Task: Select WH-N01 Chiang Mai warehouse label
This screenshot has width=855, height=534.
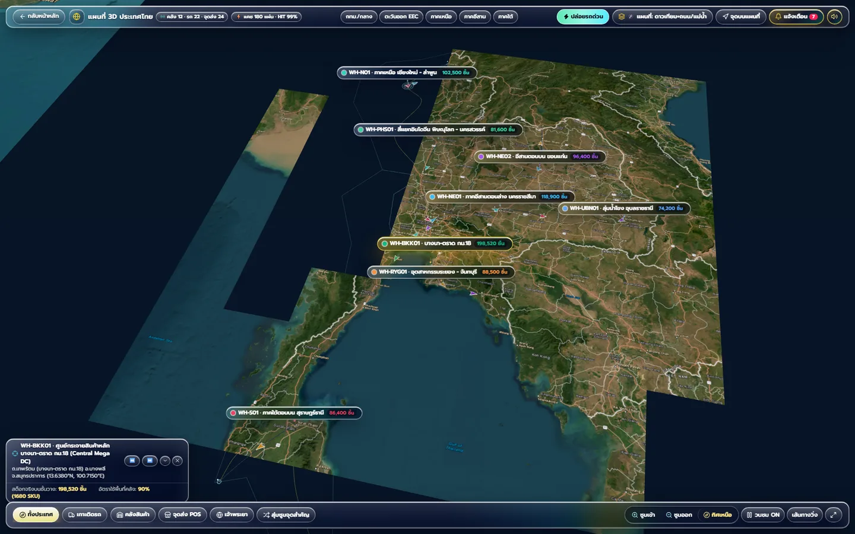Action: tap(407, 72)
